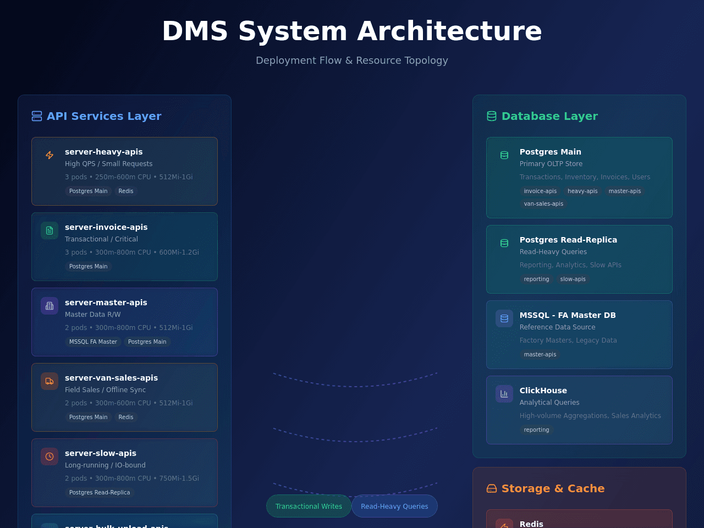Click the Deployment Flow & Resource Topology subtitle
Screen dimensions: 704x528
point(352,61)
